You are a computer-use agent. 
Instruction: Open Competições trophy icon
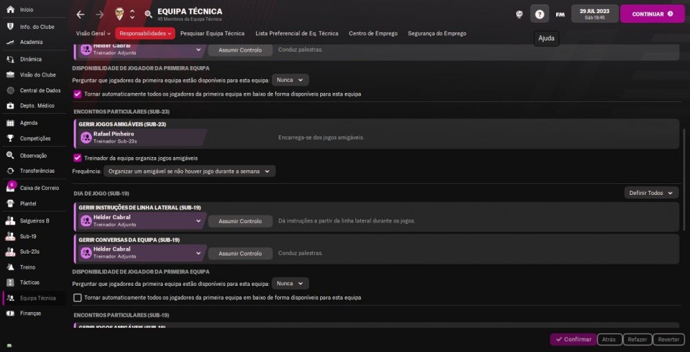10,138
